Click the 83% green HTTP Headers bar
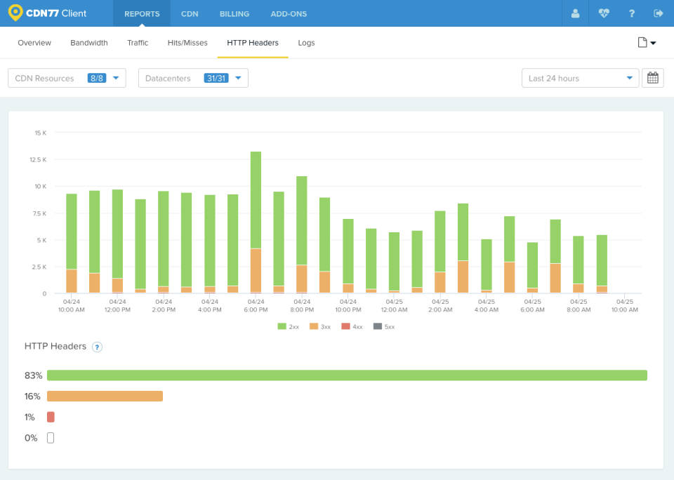 (348, 375)
